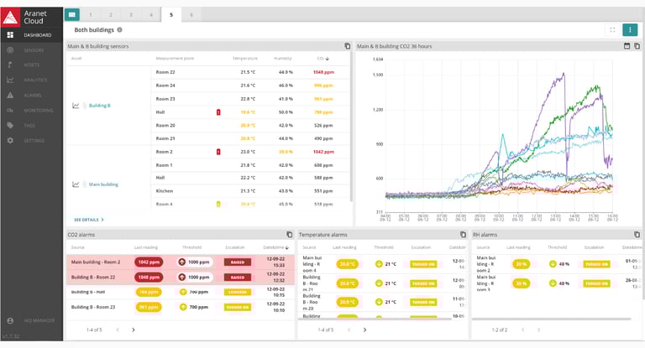Open the Dashboard sidebar section

coord(32,35)
